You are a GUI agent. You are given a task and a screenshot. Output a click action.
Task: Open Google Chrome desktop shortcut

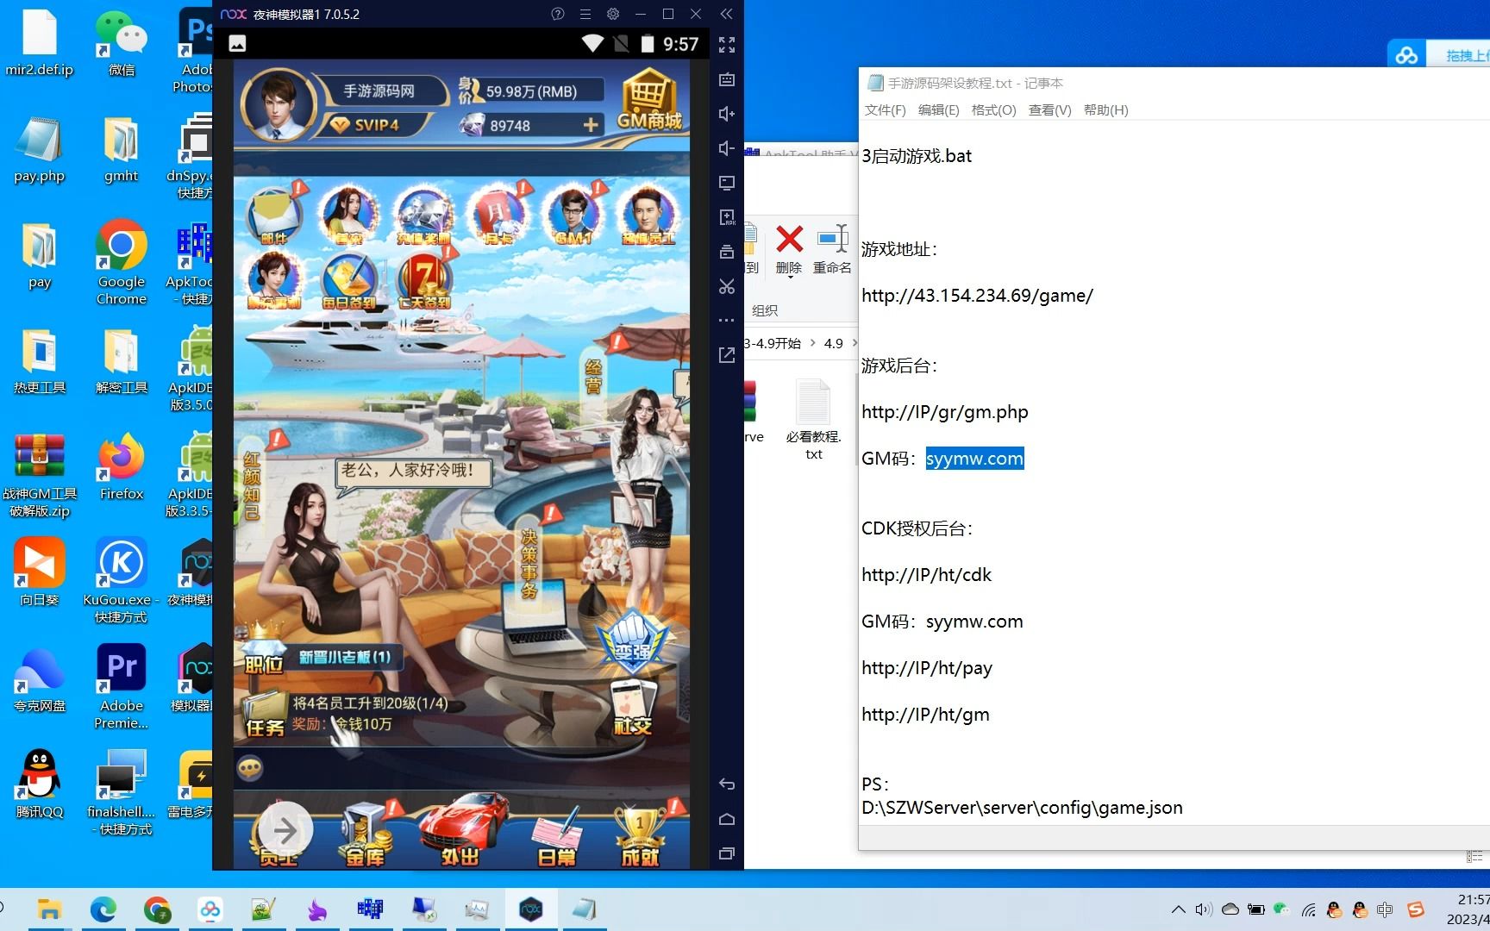tap(122, 264)
